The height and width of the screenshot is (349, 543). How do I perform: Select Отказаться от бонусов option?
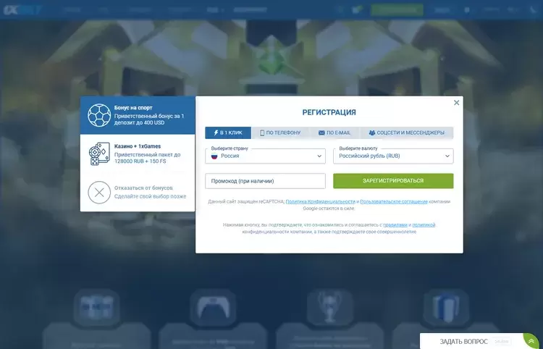148,192
